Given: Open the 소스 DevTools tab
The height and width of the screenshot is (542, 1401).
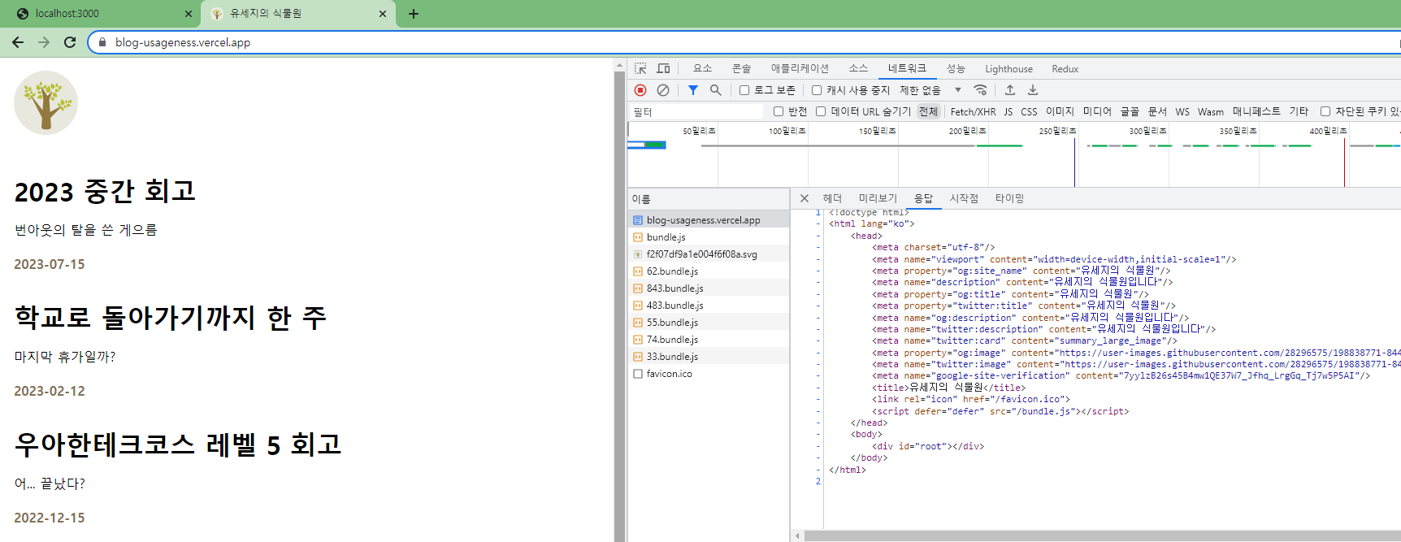Looking at the screenshot, I should (x=858, y=68).
